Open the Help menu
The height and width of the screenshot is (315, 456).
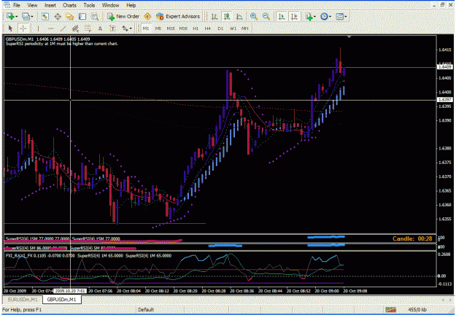pos(131,5)
